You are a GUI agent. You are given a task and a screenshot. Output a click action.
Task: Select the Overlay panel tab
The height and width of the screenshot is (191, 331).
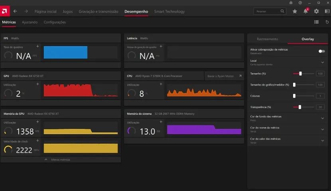[x=307, y=39]
